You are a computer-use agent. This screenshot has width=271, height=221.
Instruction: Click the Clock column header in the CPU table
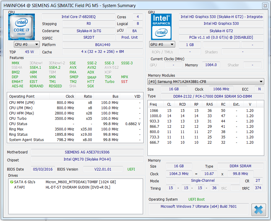click(63, 96)
